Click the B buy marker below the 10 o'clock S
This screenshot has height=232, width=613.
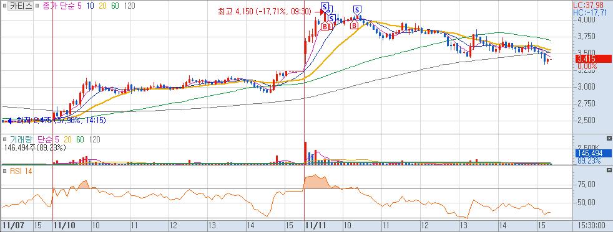pos(354,26)
